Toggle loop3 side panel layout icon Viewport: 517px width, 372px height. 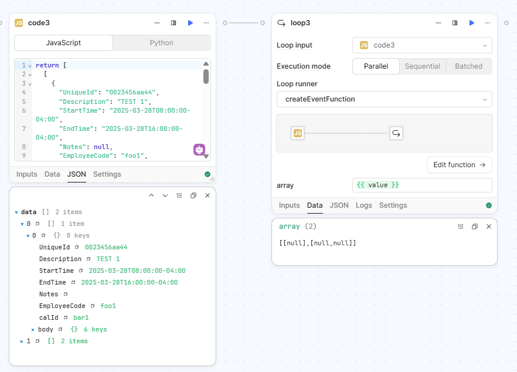point(455,23)
